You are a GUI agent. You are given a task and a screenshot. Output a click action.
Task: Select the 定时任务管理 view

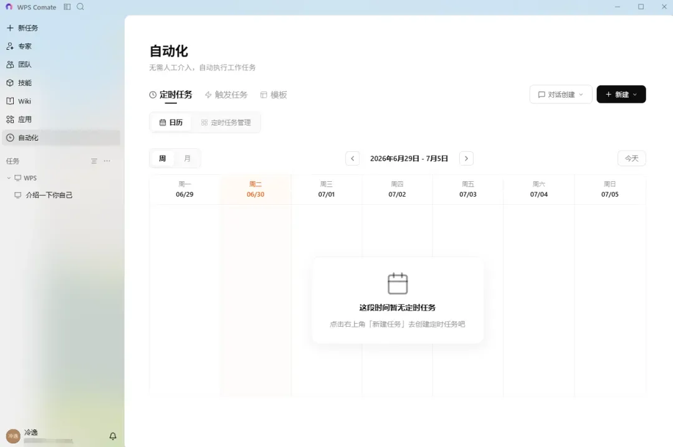pyautogui.click(x=226, y=123)
